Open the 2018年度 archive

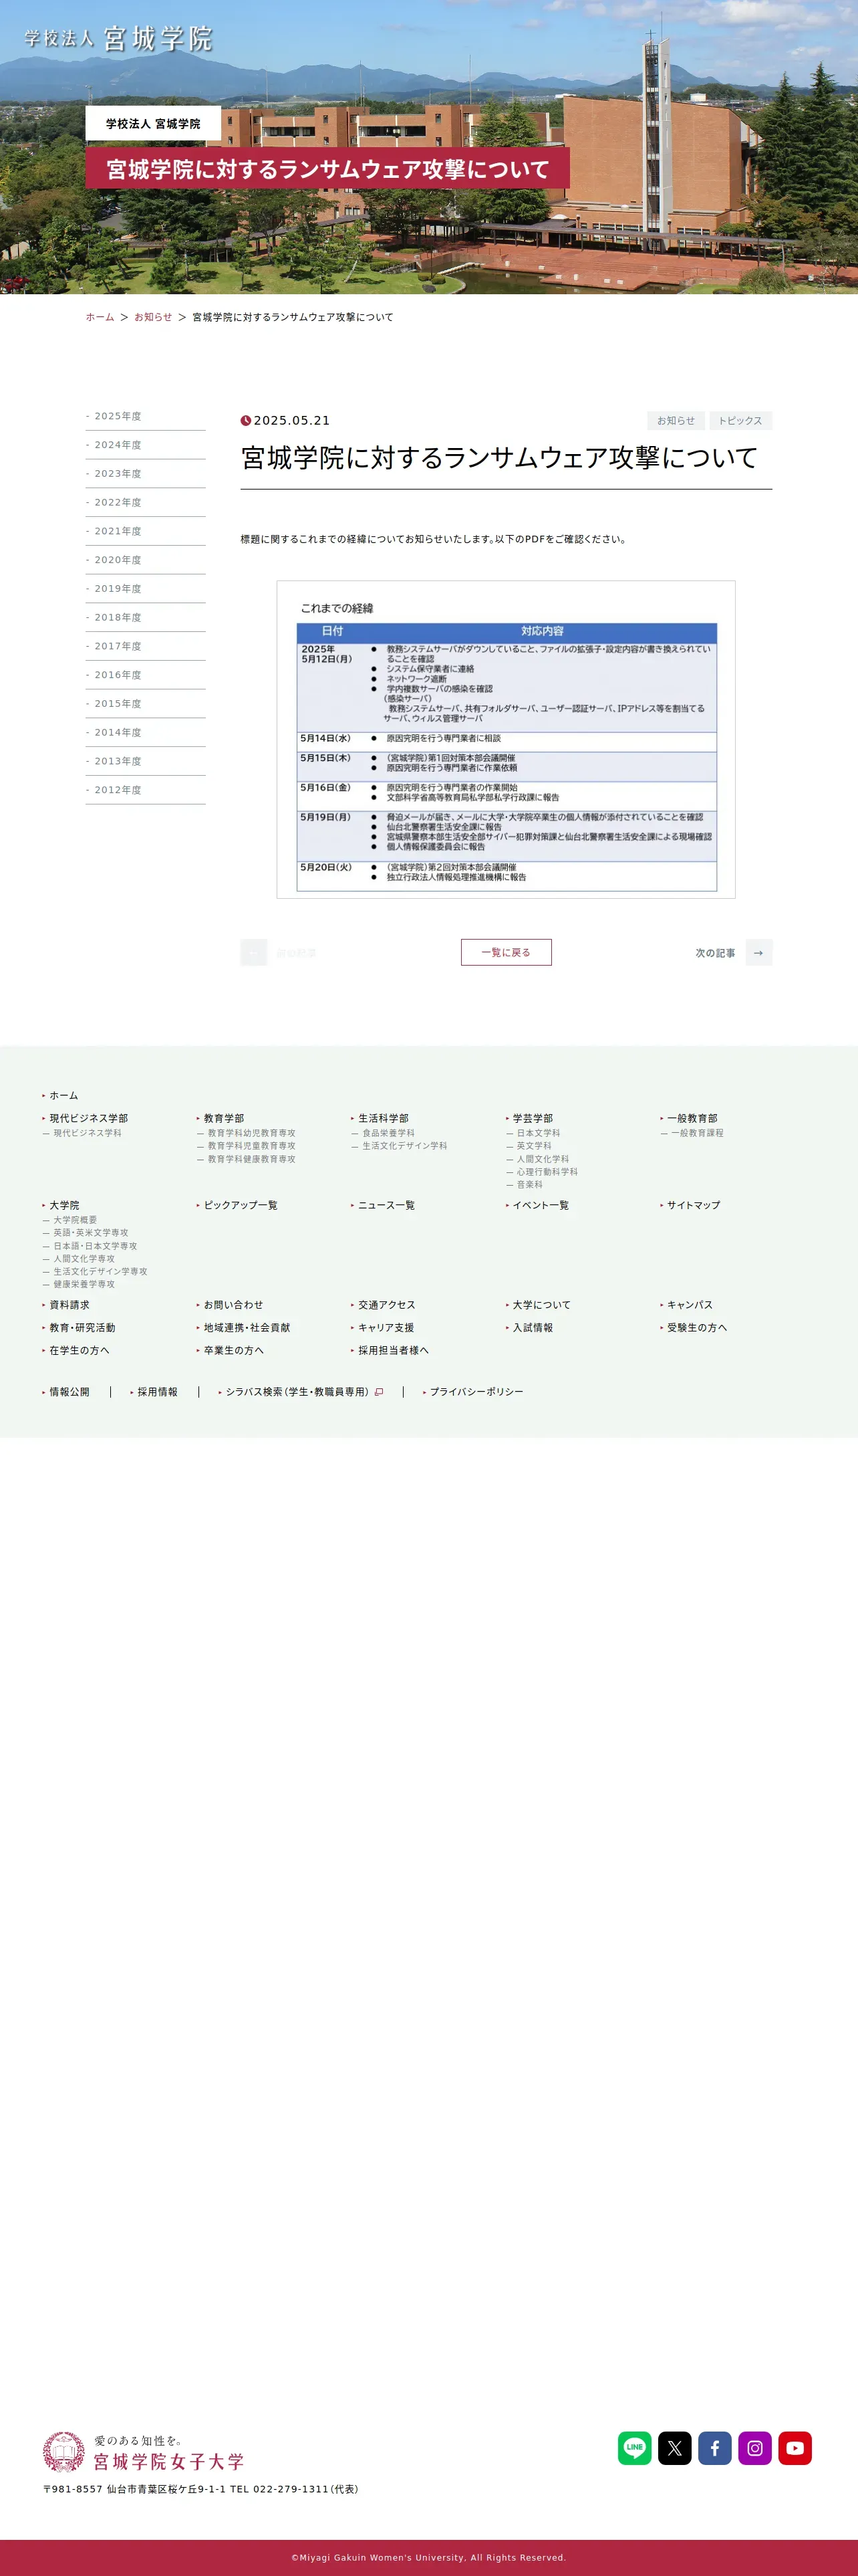tap(146, 618)
